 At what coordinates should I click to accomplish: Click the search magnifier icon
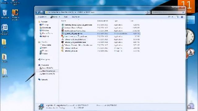[x=183, y=12]
